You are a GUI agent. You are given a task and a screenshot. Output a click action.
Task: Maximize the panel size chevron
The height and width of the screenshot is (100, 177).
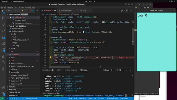127,70
